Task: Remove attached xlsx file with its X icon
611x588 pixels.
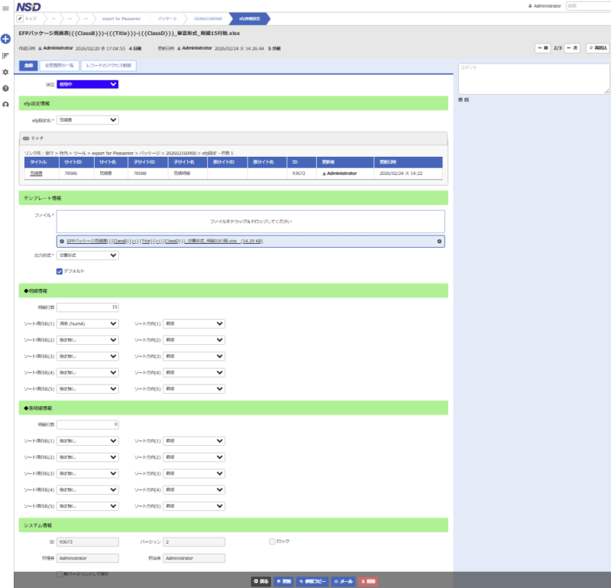Action: point(439,241)
